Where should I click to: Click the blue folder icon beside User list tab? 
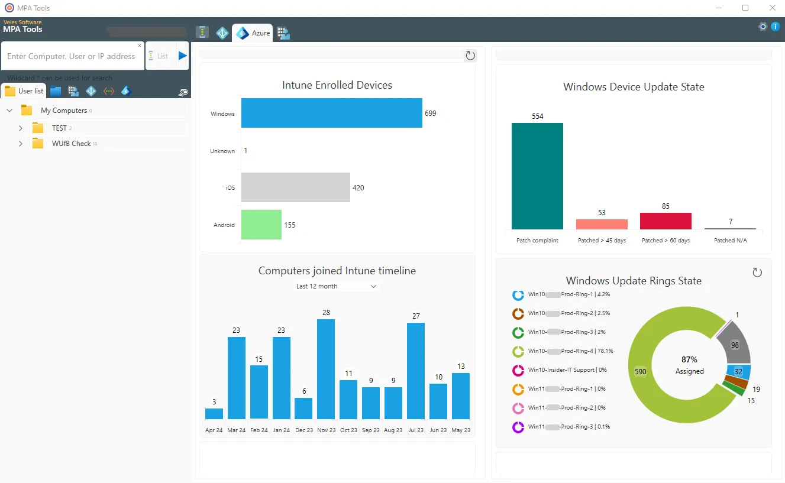point(55,90)
